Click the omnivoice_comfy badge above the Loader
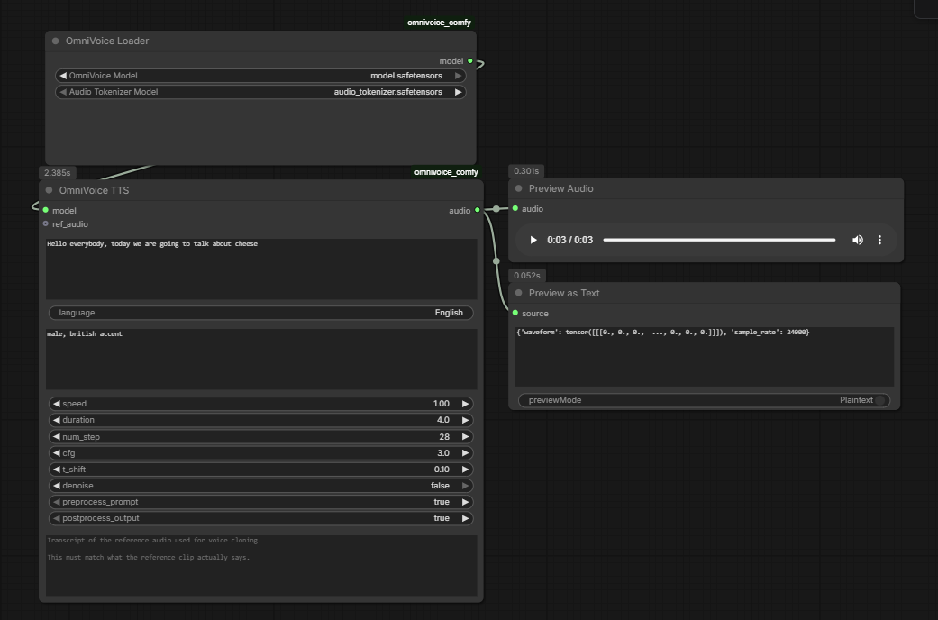 439,23
